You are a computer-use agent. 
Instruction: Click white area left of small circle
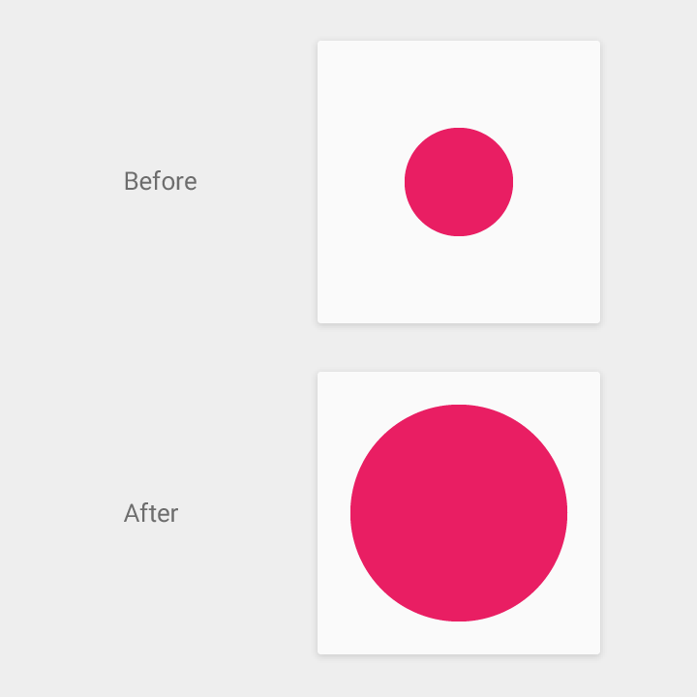360,182
